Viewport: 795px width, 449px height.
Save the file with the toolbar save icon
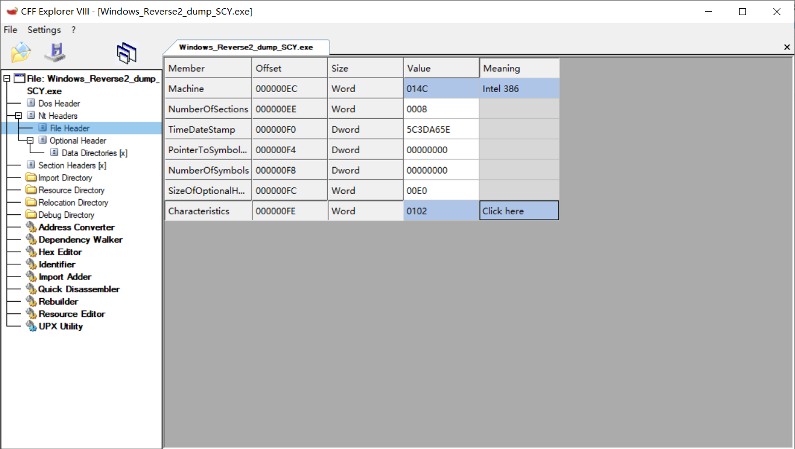pos(54,52)
